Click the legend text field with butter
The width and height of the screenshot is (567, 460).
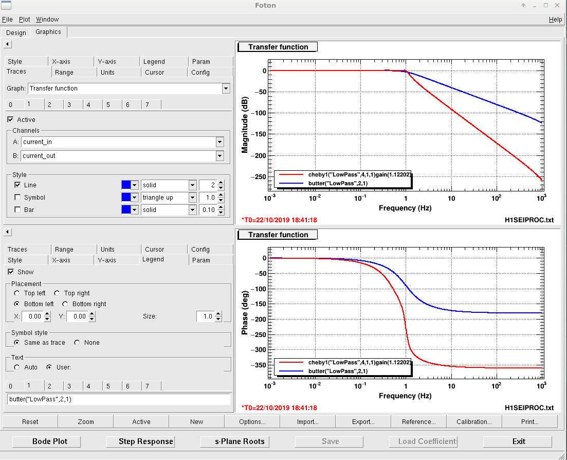tap(119, 399)
